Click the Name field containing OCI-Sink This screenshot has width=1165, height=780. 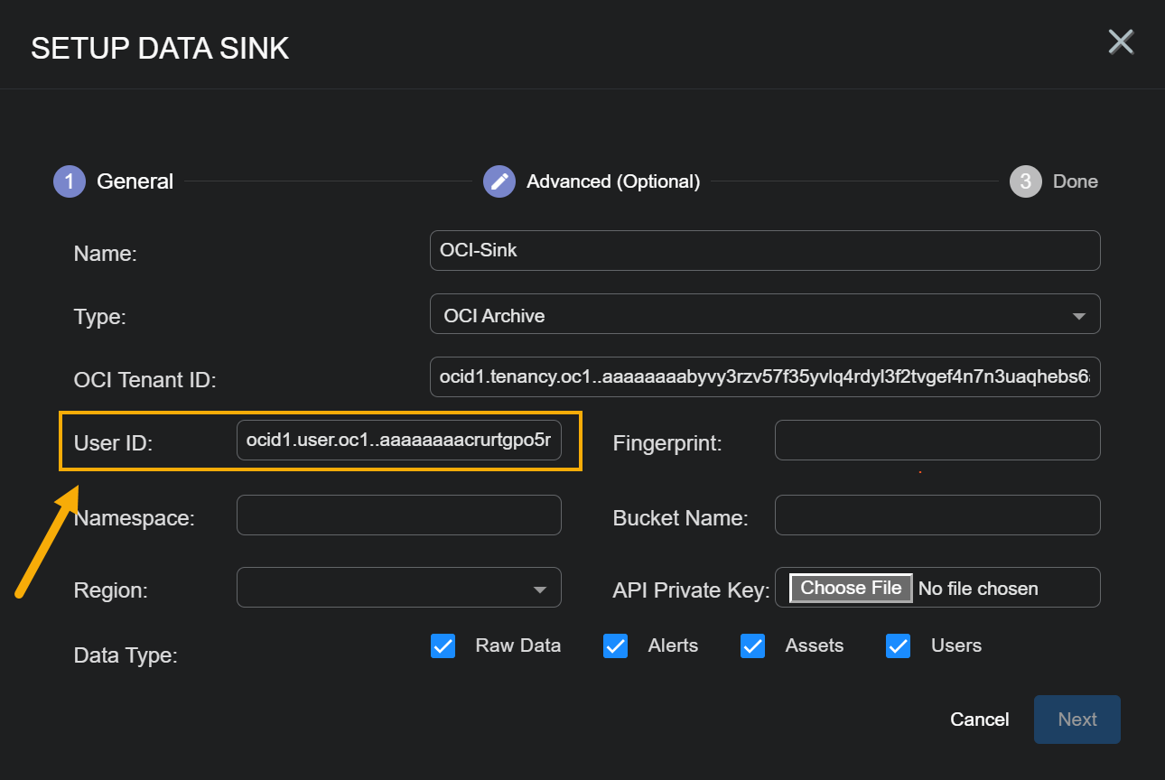764,250
